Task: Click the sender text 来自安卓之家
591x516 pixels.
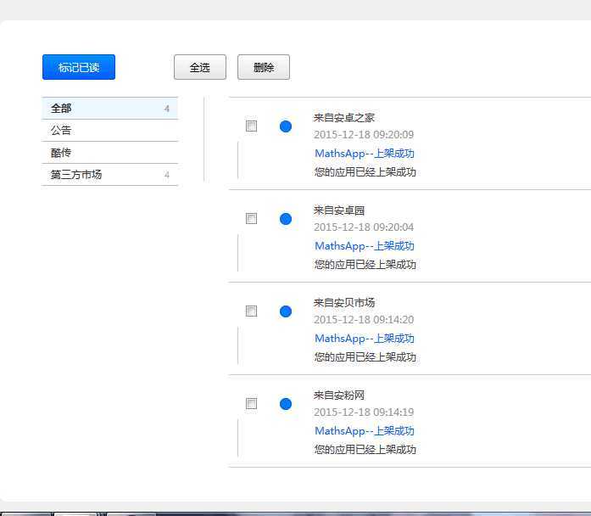Action: pyautogui.click(x=344, y=118)
